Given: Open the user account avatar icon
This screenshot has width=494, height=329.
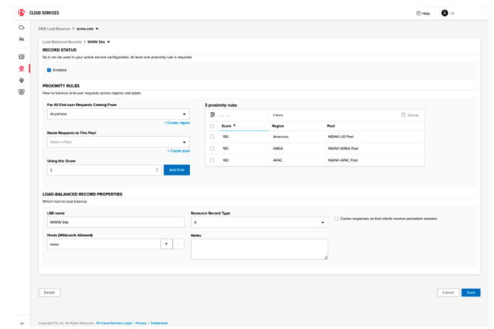Looking at the screenshot, I should click(x=445, y=13).
